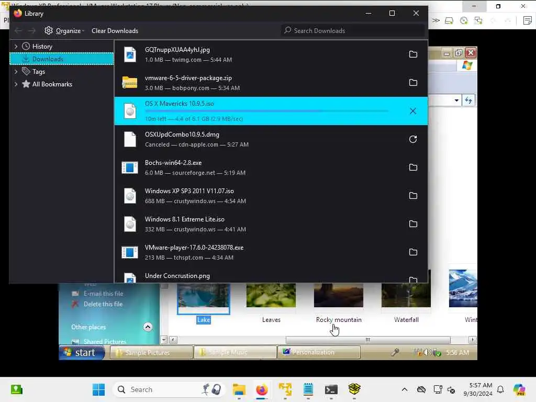Collapse the Other places section
This screenshot has height=402, width=536.
click(148, 327)
